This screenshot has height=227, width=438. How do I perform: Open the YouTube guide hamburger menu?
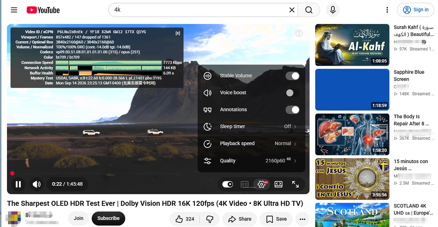pyautogui.click(x=14, y=10)
